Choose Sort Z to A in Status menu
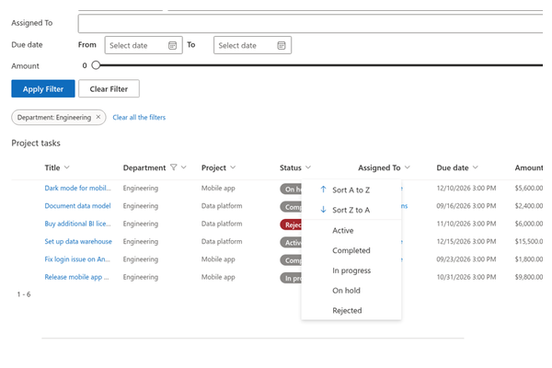Image resolution: width=552 pixels, height=368 pixels. coord(351,210)
